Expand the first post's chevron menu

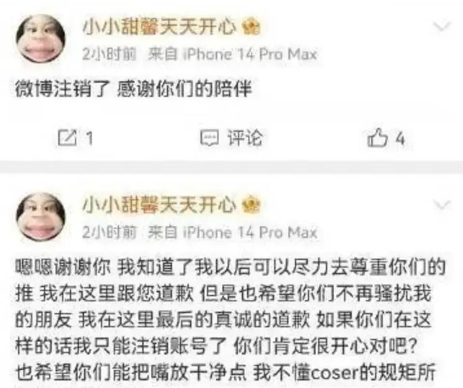point(442,27)
